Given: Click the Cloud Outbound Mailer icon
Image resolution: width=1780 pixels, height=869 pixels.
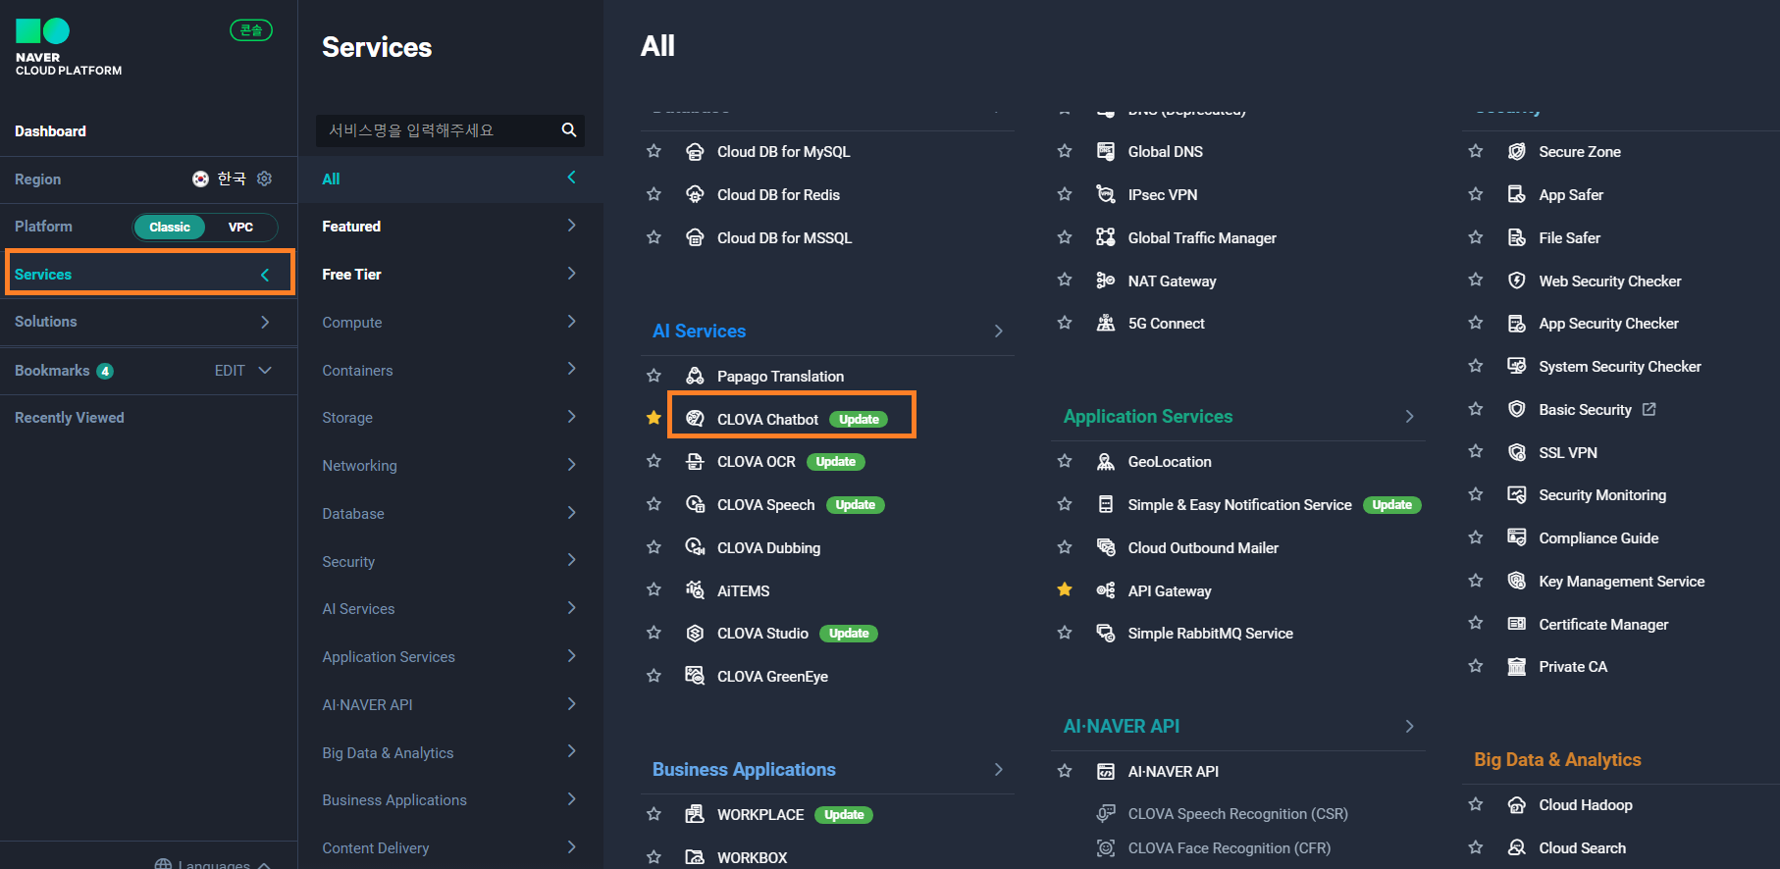Looking at the screenshot, I should [x=1106, y=547].
